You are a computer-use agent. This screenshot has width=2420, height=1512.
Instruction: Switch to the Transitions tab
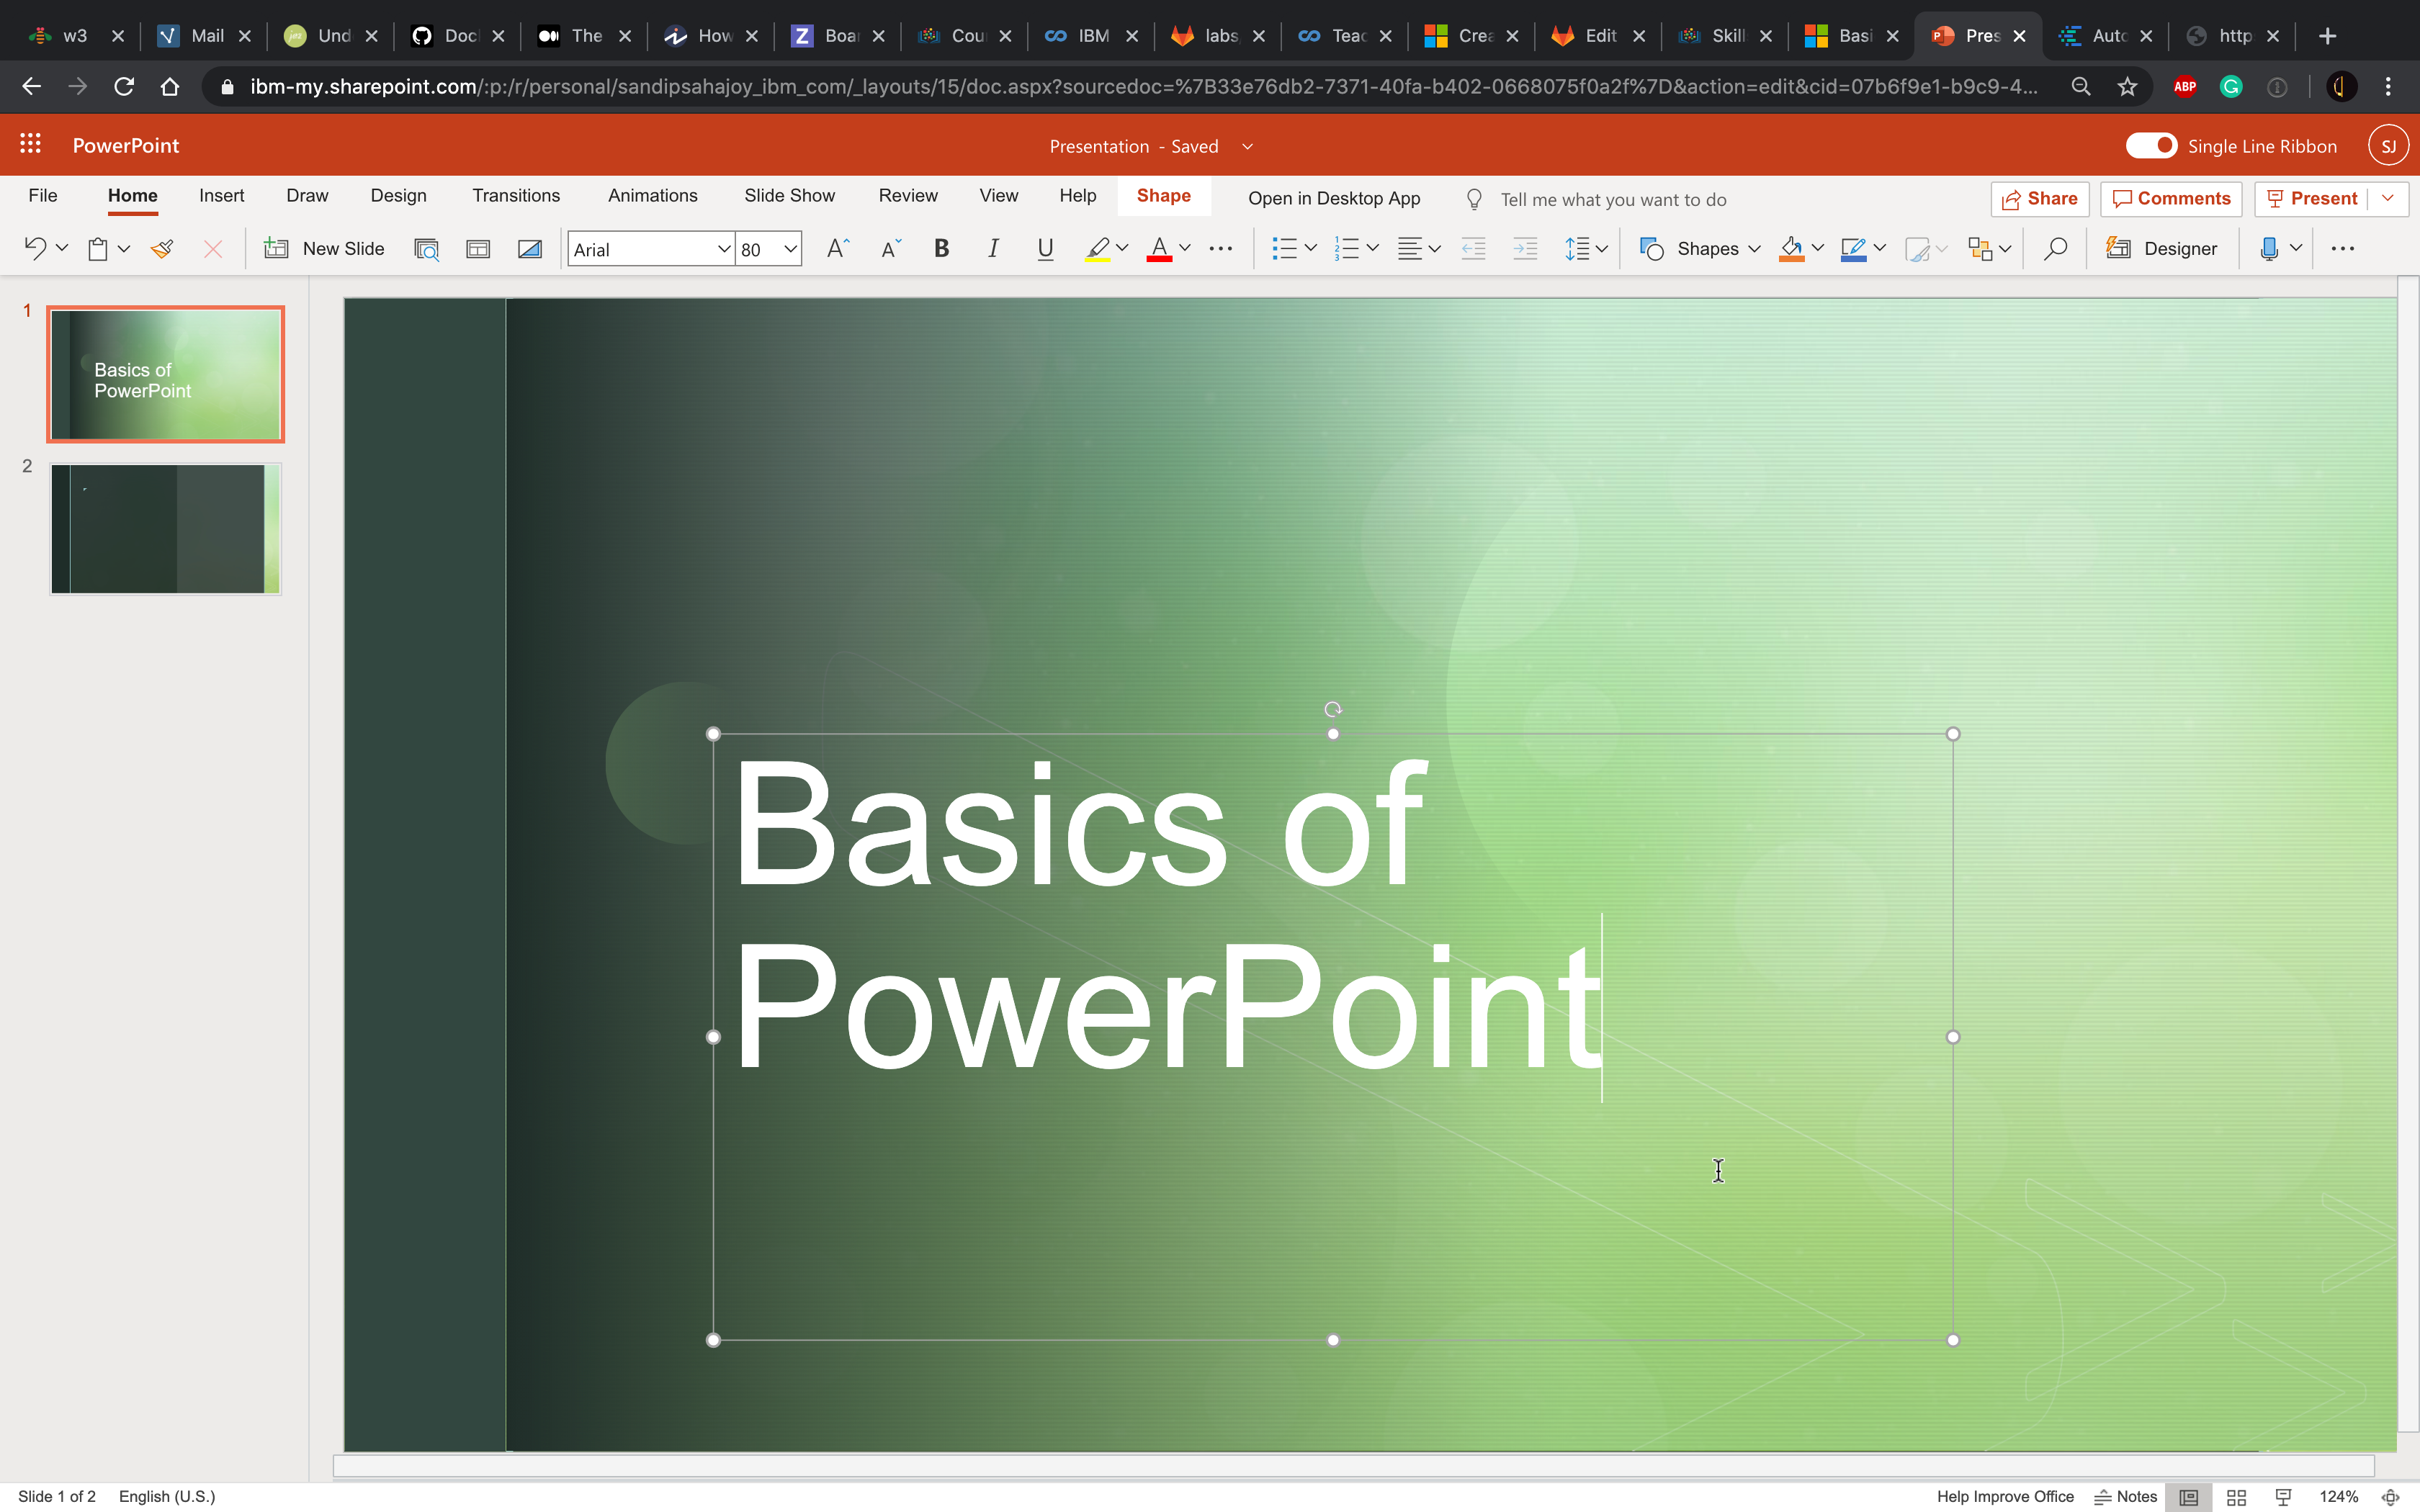516,196
